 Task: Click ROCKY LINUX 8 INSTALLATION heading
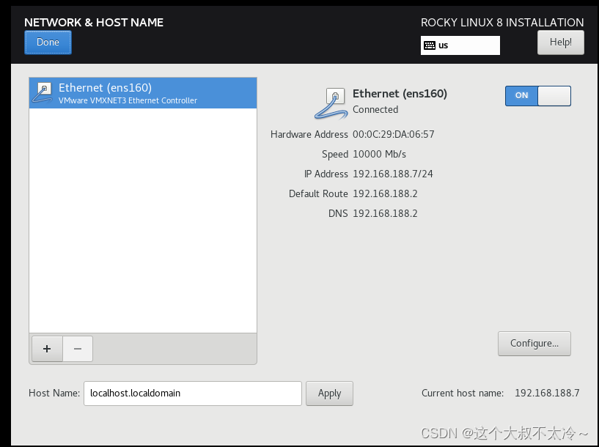click(502, 23)
